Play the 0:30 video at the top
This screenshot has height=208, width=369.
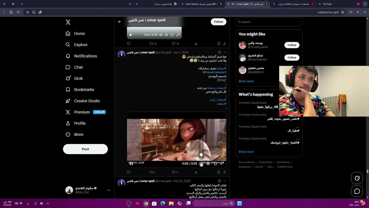click(131, 35)
